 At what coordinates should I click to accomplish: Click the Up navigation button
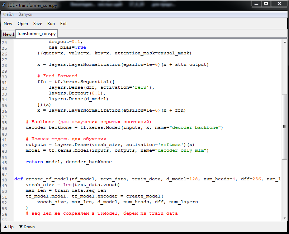click(9, 227)
